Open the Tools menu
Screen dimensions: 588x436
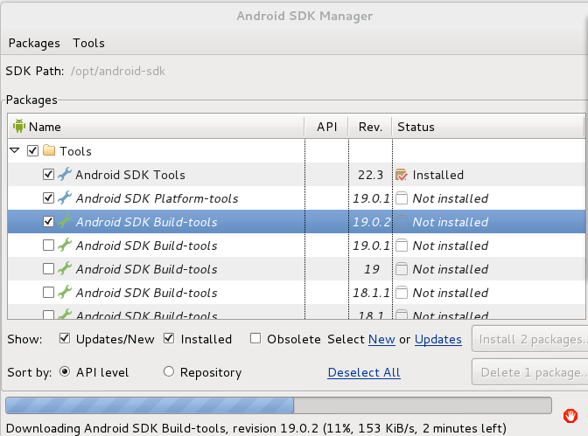click(89, 44)
